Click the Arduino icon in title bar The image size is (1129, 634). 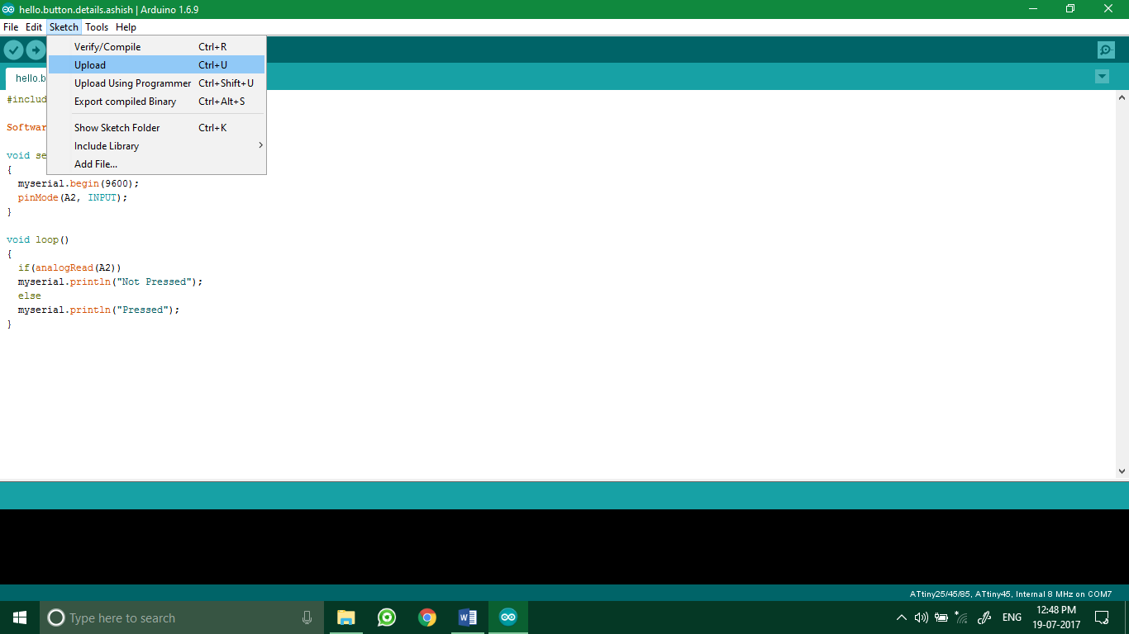8,9
